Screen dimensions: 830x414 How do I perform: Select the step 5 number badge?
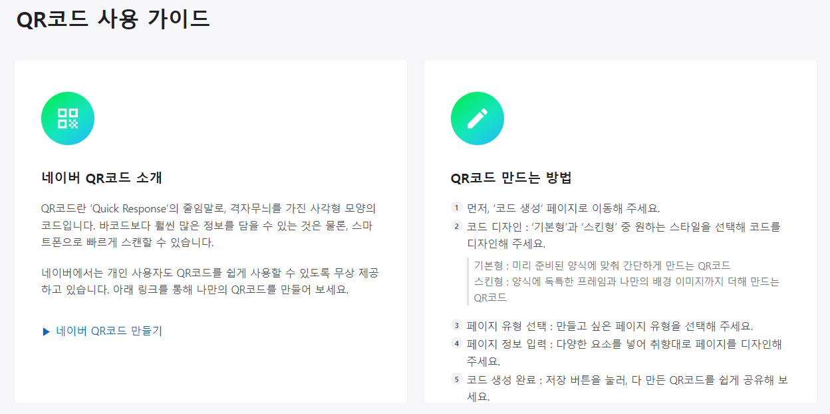point(457,379)
